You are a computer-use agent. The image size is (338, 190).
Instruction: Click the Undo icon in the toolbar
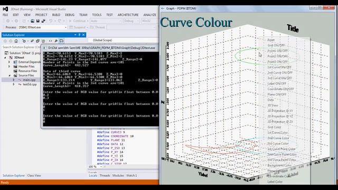[x=51, y=21]
